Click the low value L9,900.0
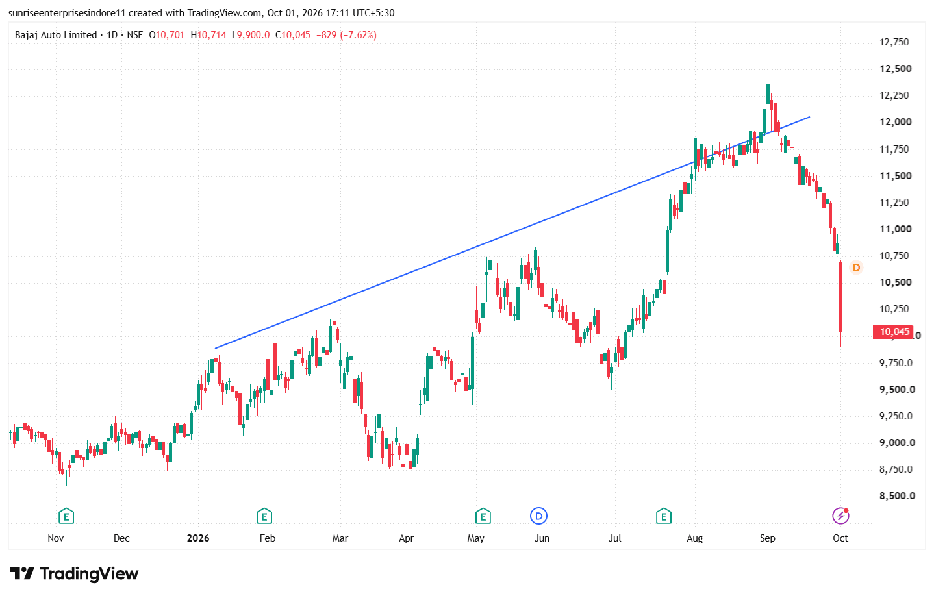Screen dimensions: 934x598 pyautogui.click(x=251, y=35)
